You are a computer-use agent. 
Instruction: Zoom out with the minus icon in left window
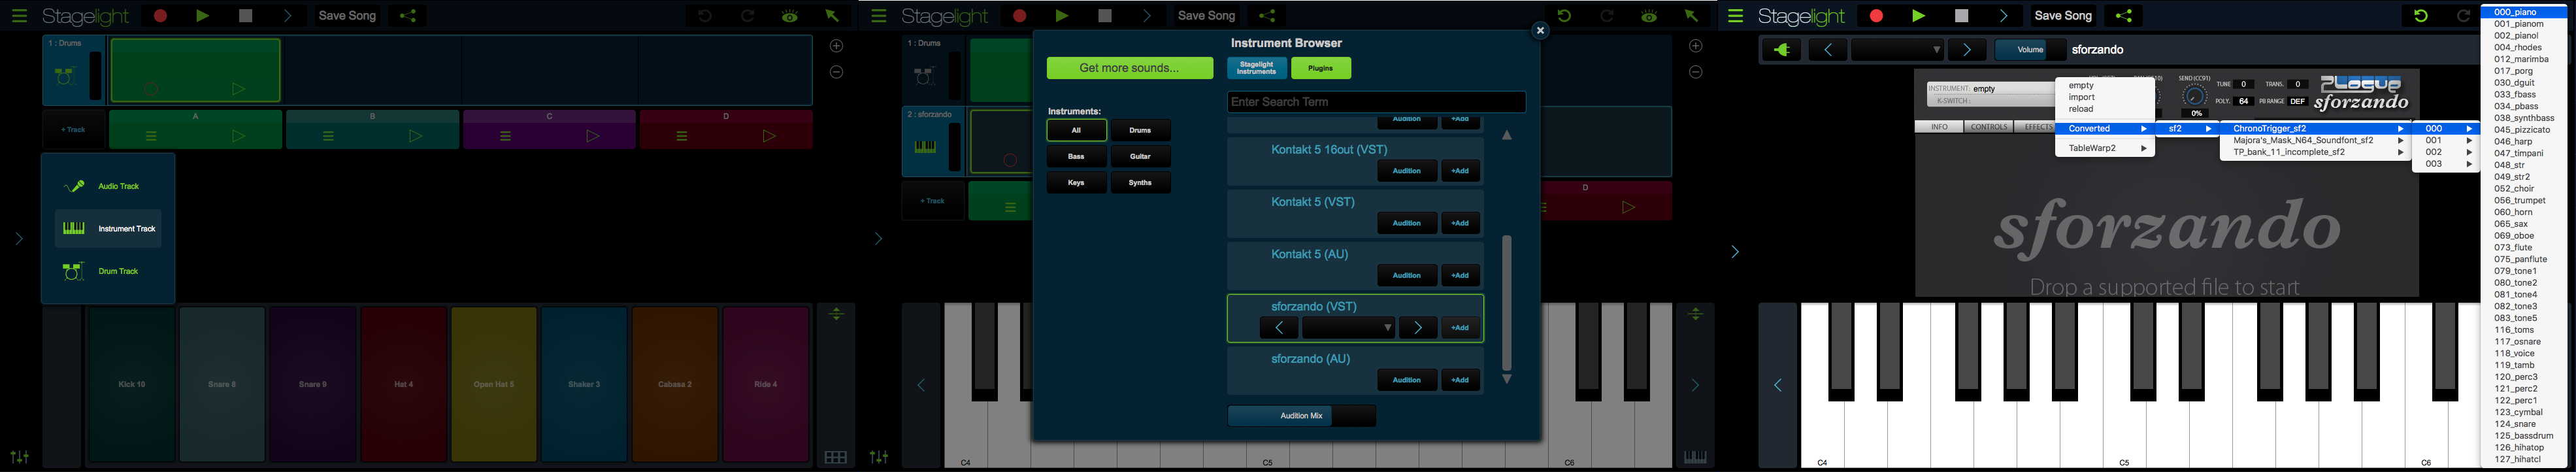837,72
